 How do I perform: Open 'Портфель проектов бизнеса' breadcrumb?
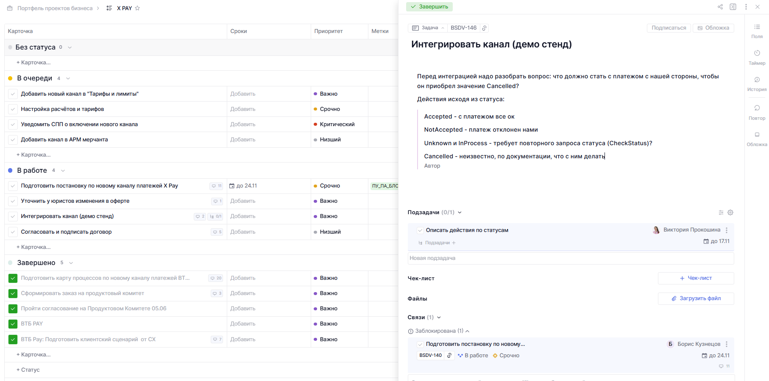[55, 8]
